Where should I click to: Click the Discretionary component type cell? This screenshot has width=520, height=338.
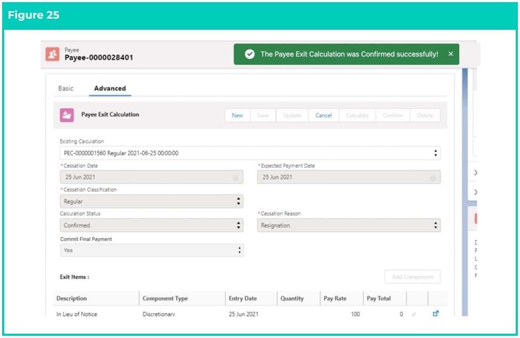tap(159, 314)
